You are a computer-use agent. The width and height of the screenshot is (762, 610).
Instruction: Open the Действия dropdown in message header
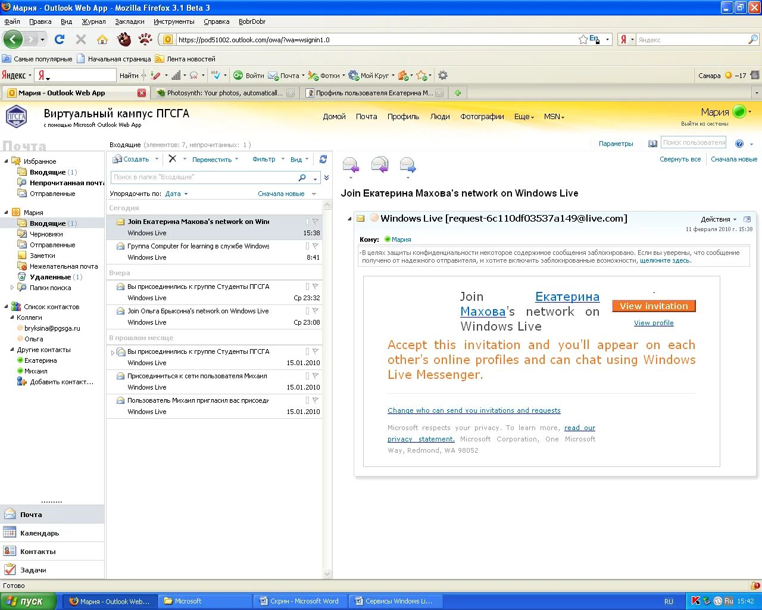coord(719,219)
